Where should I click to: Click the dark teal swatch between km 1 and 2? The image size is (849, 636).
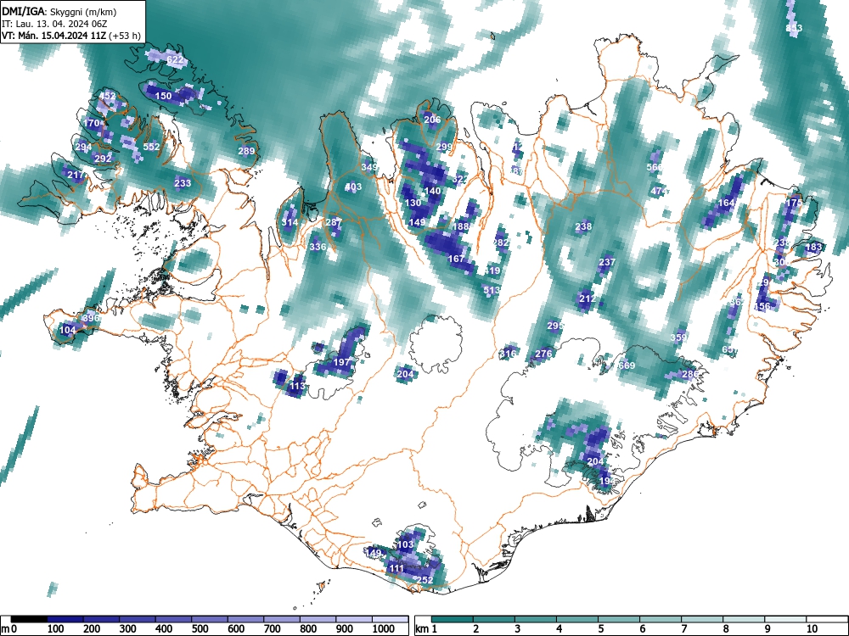[453, 619]
